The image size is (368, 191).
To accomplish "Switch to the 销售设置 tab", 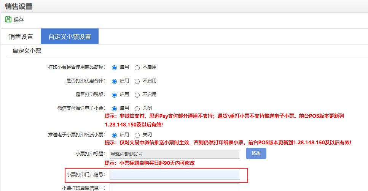I will pos(21,37).
